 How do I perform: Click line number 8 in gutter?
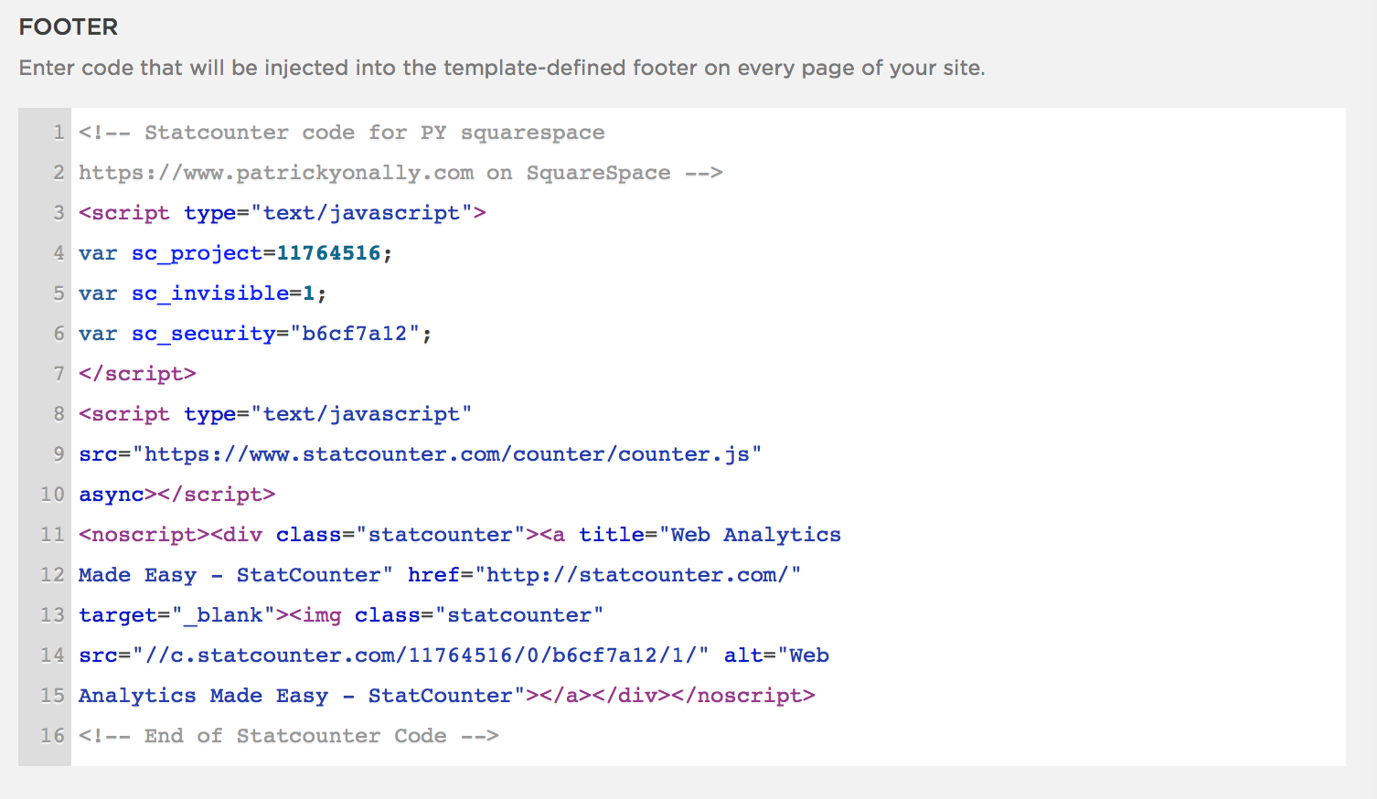click(x=59, y=414)
